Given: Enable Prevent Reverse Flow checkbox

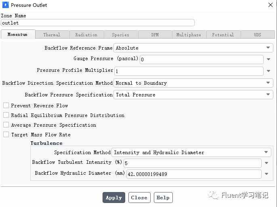Looking at the screenshot, I should [6, 105].
